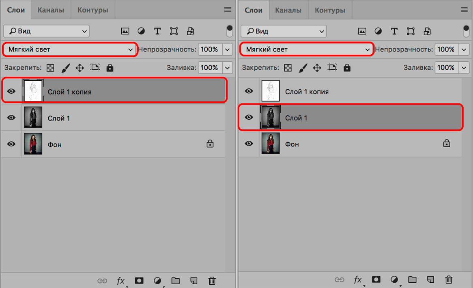Create new group folder in left panel

[175, 281]
